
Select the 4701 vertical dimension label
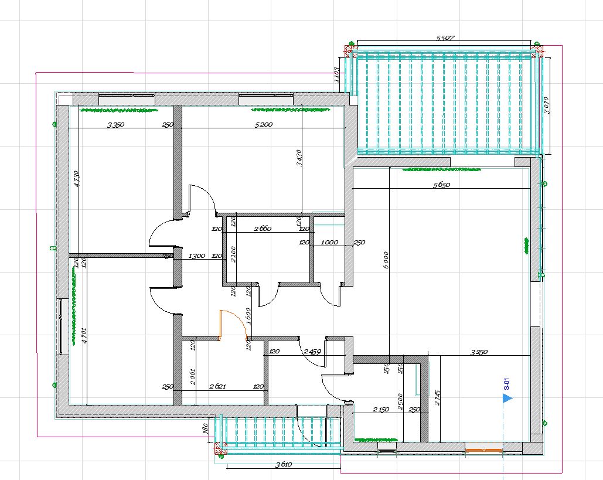pos(84,335)
